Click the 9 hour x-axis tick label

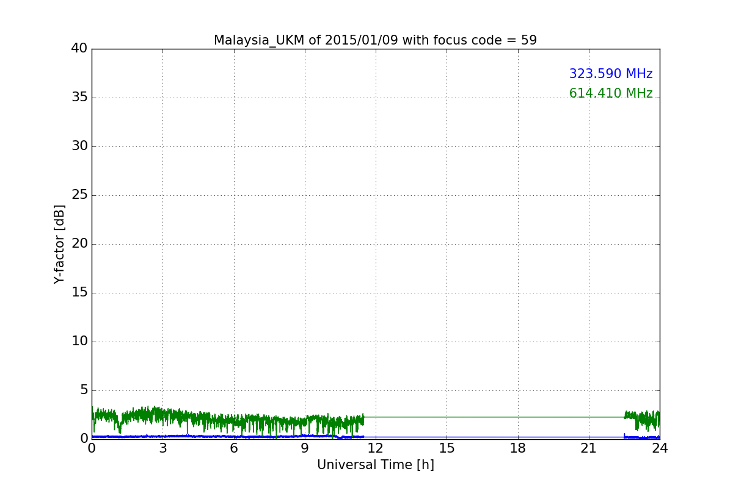pos(305,448)
